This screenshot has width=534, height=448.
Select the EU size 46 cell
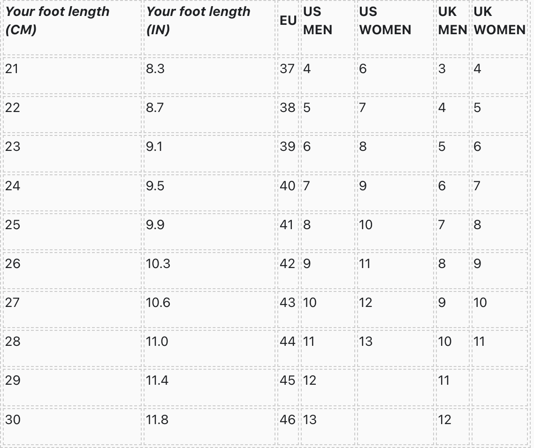coord(287,419)
